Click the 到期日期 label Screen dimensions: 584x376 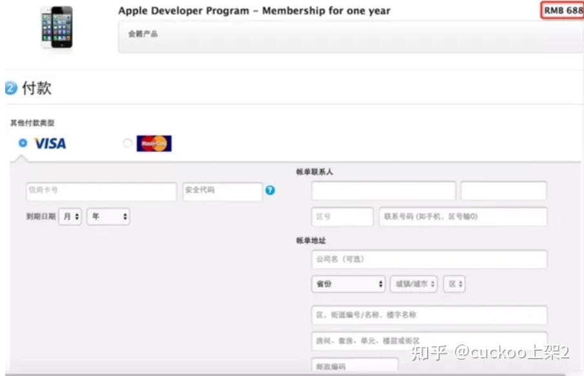click(41, 216)
